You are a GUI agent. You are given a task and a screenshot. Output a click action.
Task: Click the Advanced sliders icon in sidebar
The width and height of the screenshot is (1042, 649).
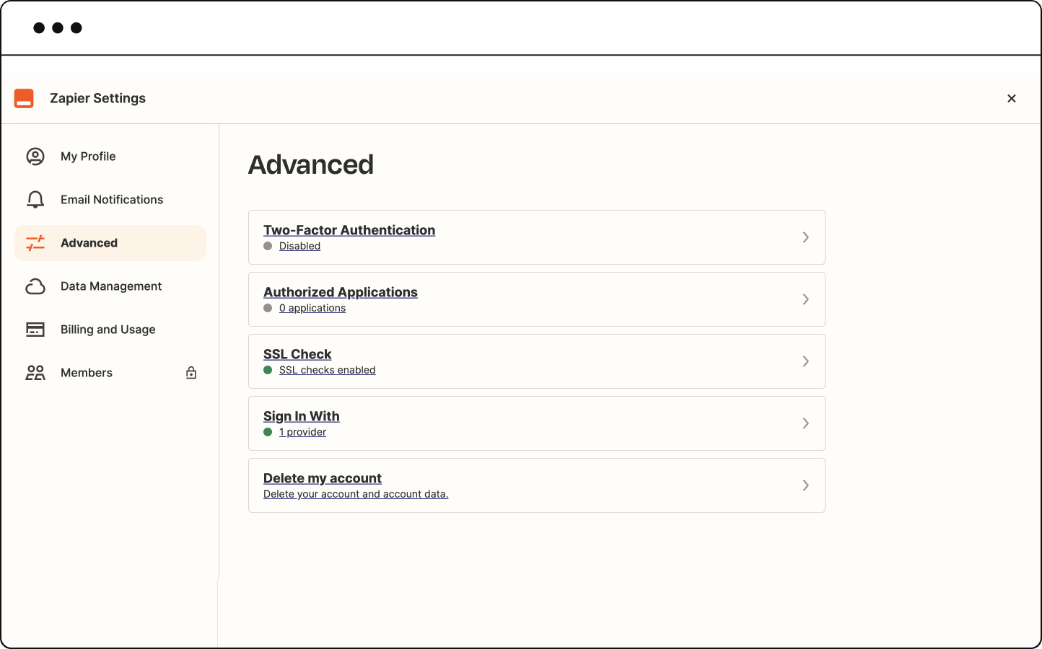click(x=35, y=243)
